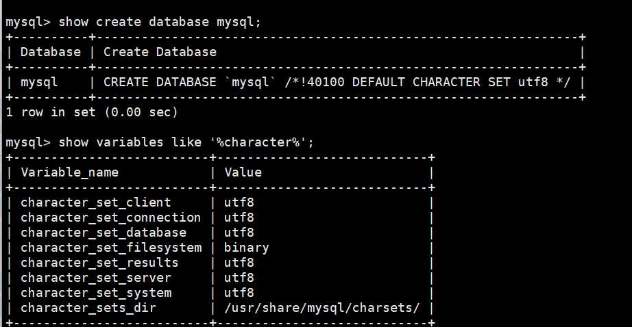Click the character_set_system variable name

[x=96, y=293]
